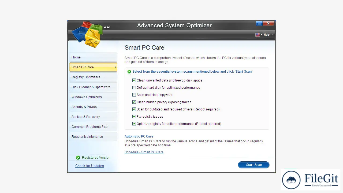Click the FileGit logo thumbnail

coord(311,180)
